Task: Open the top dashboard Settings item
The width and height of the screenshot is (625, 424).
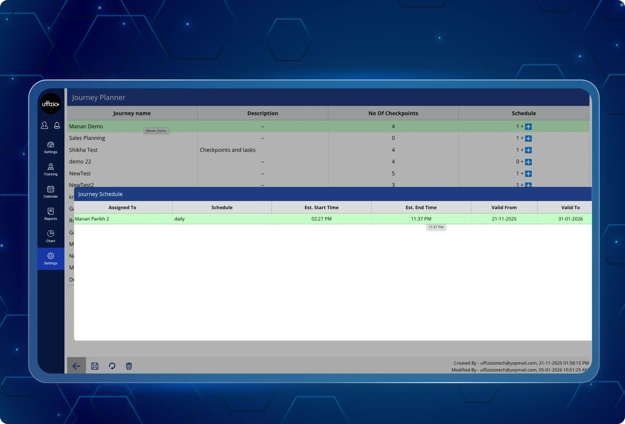Action: pos(51,147)
